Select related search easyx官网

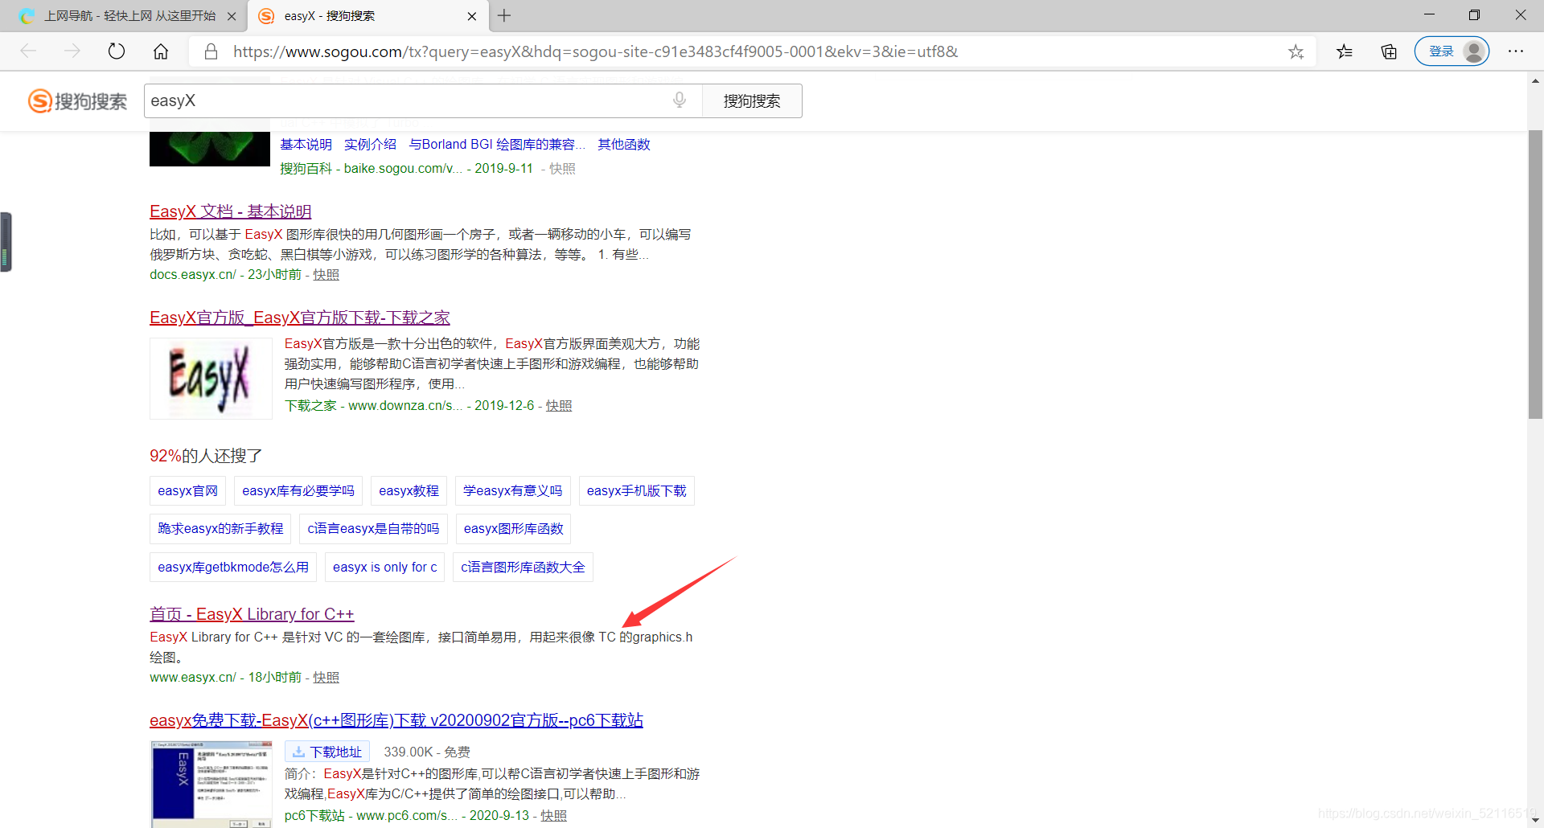pos(187,491)
